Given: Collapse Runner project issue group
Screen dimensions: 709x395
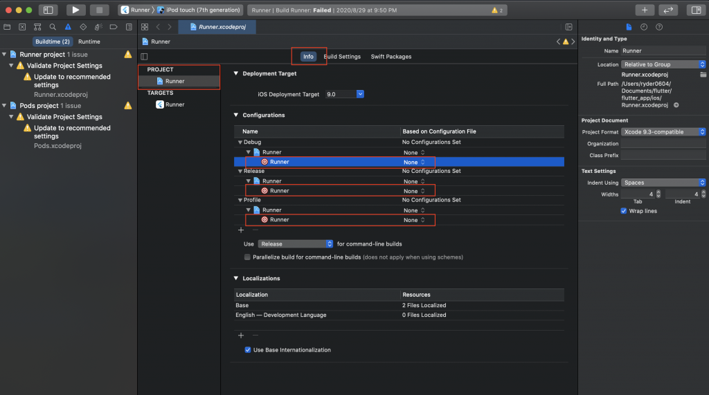Looking at the screenshot, I should [x=4, y=54].
